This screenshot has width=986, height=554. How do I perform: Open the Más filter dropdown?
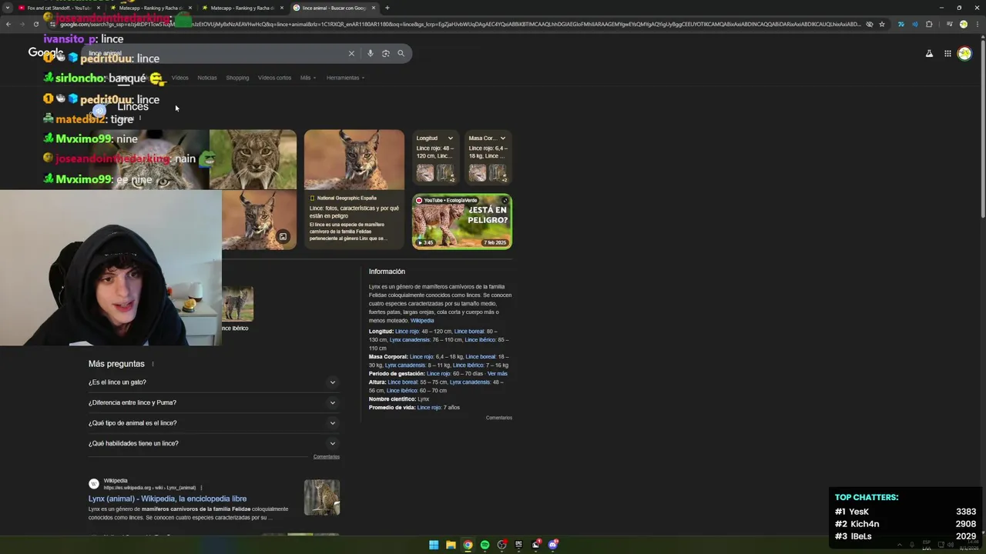[307, 78]
